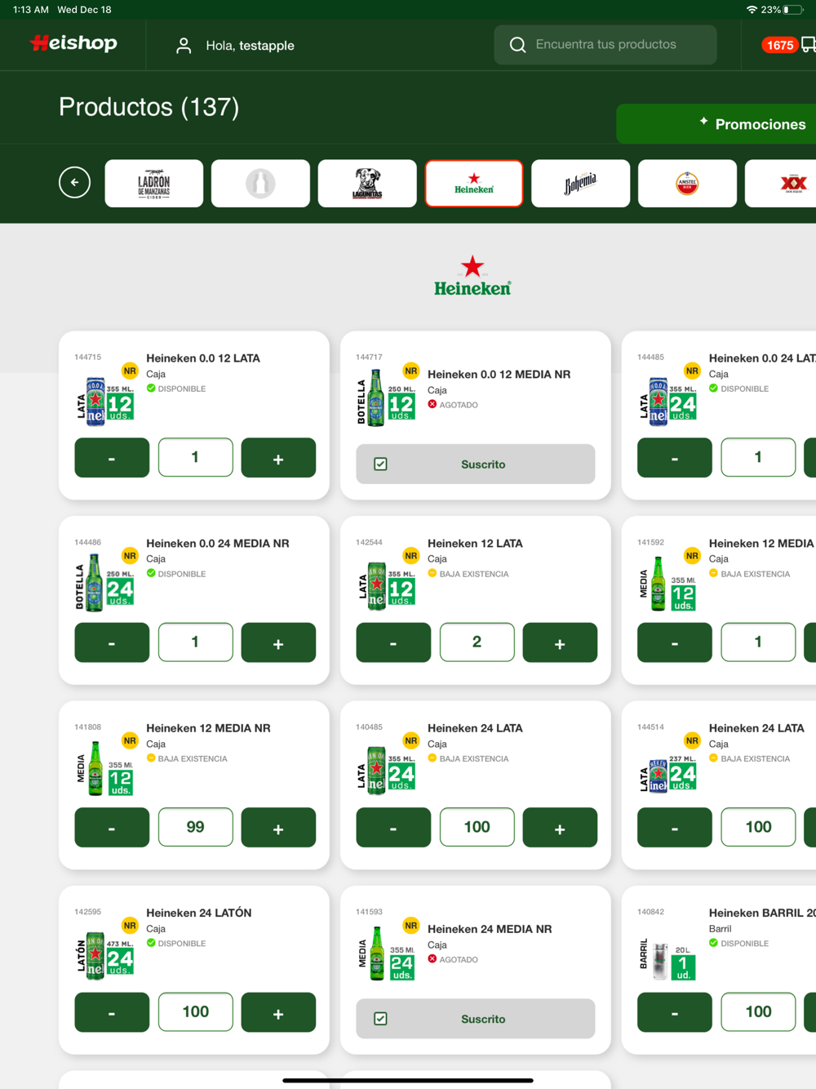Decrease quantity of Heineken BARRIL

pos(675,1012)
